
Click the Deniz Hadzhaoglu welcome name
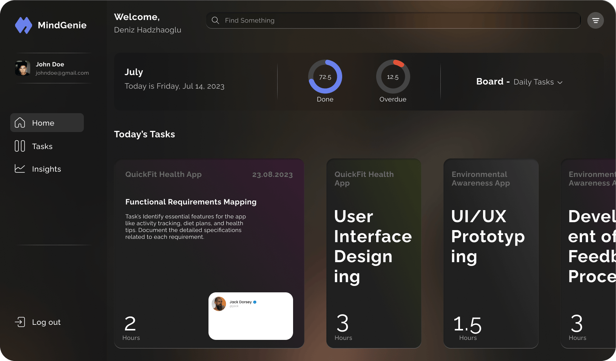[x=148, y=30]
